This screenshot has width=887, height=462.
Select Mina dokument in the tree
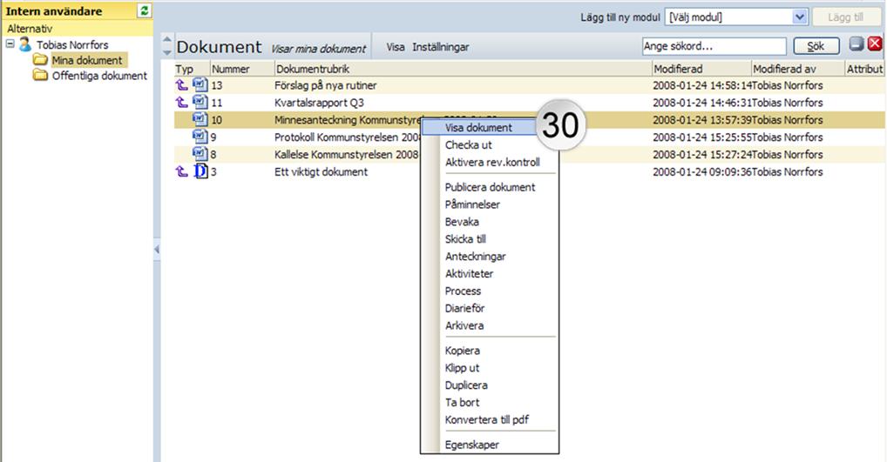pyautogui.click(x=86, y=60)
